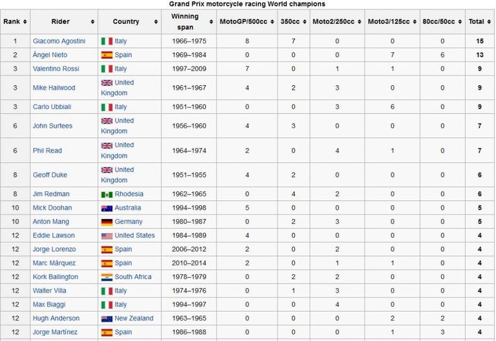Click the UK flag in Mike Hailwood's row
Image resolution: width=496 pixels, height=341 pixels.
[x=107, y=83]
